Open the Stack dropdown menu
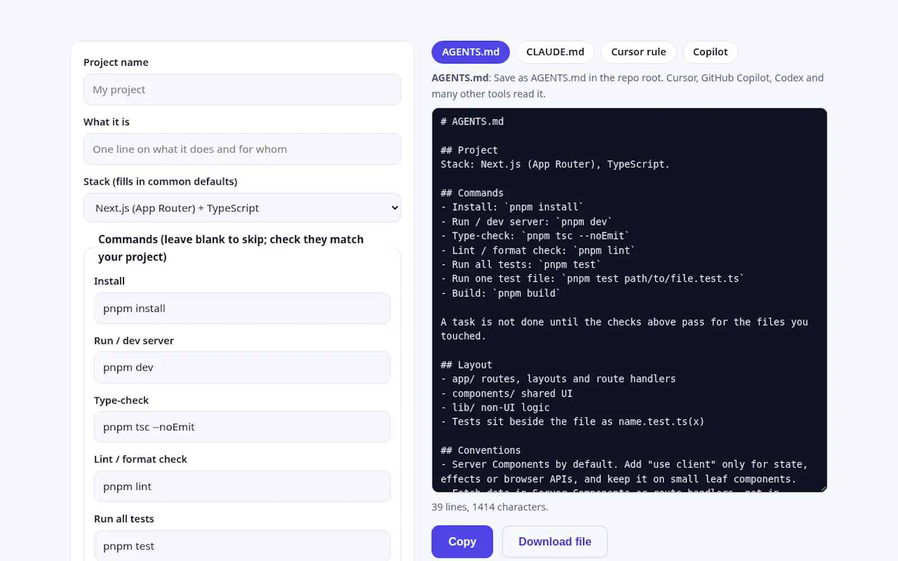Screen dimensions: 898x561 click(242, 208)
